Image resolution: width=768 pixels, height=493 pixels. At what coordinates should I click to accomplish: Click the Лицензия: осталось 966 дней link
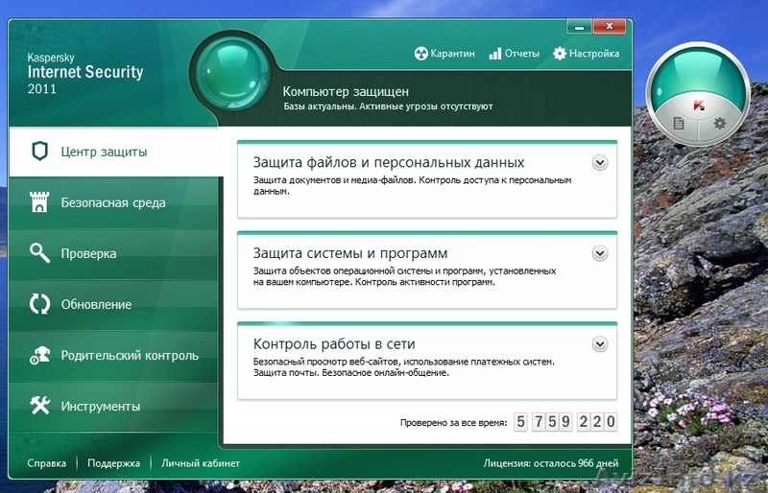[x=551, y=463]
